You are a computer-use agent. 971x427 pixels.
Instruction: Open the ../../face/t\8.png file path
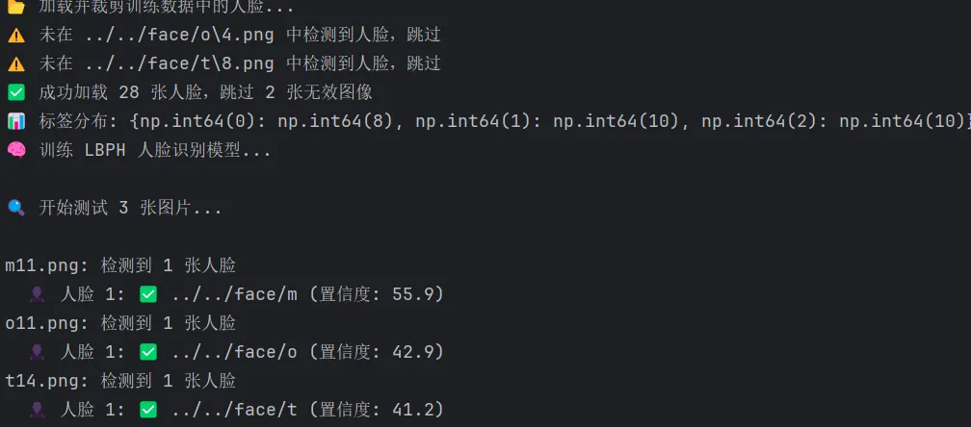[180, 63]
